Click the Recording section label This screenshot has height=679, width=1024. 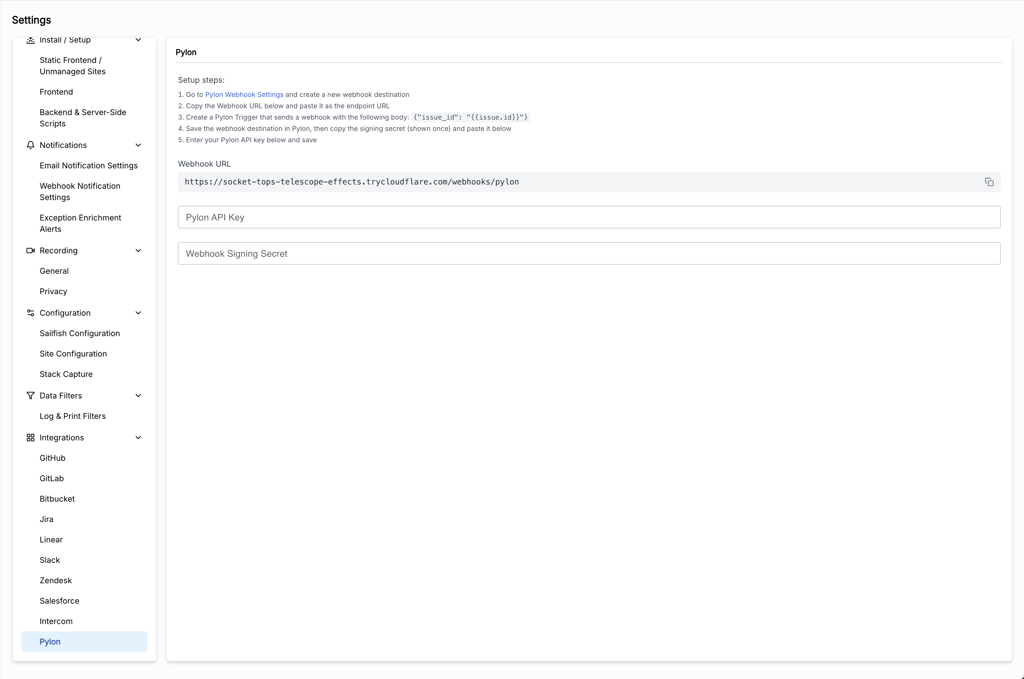(x=58, y=250)
